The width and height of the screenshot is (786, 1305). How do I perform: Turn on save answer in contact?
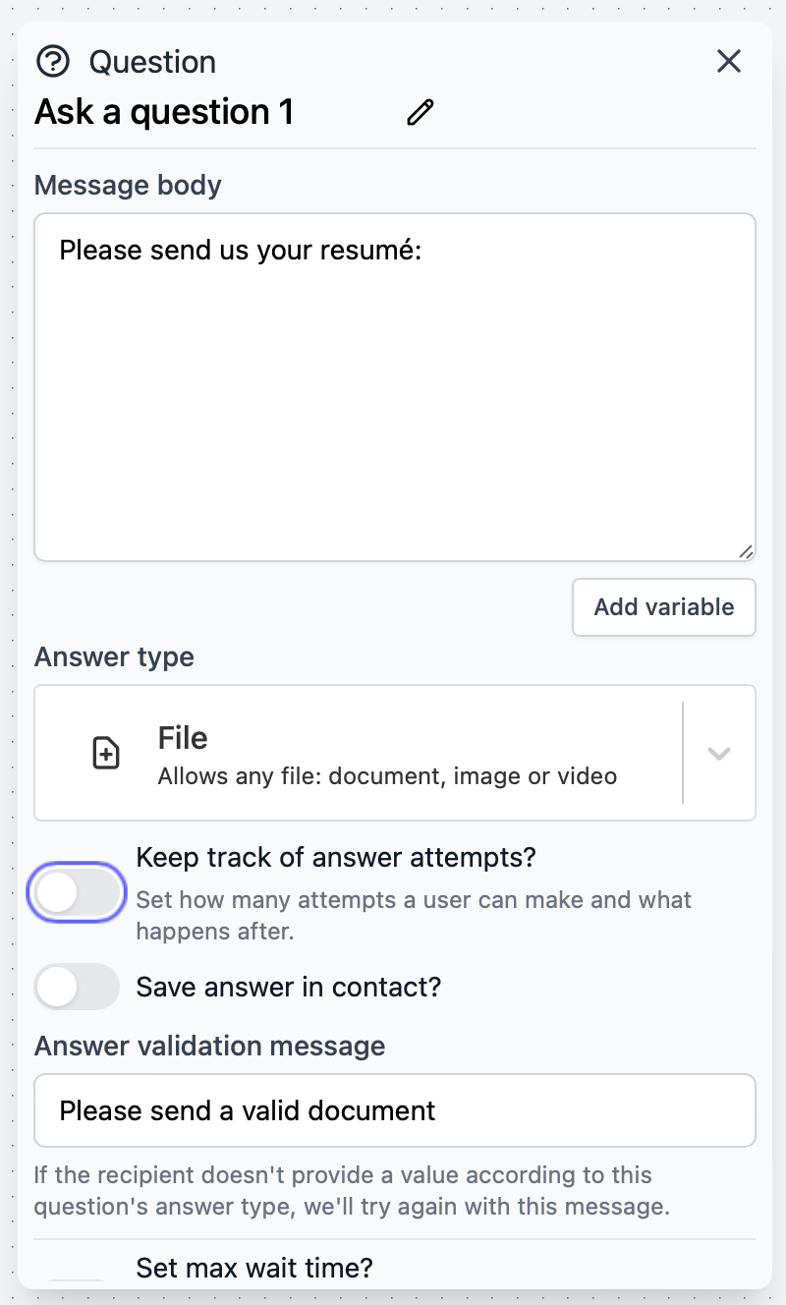[77, 987]
